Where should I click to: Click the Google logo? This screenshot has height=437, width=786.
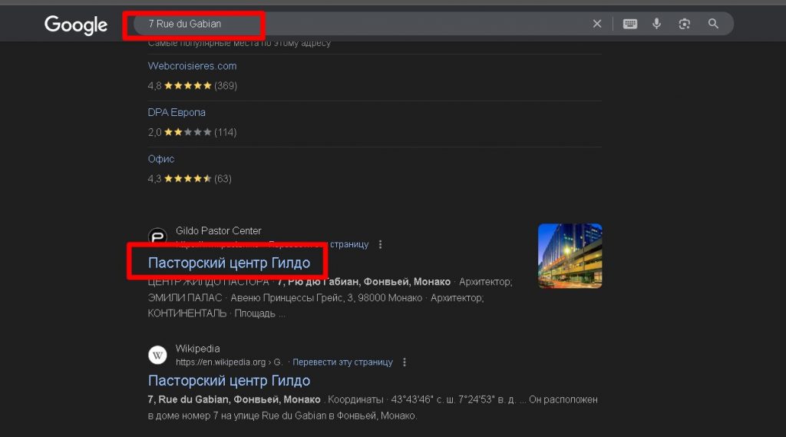pyautogui.click(x=76, y=25)
